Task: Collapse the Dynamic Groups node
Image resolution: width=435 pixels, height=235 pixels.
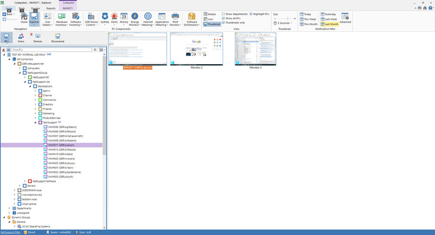Action: tap(4, 218)
